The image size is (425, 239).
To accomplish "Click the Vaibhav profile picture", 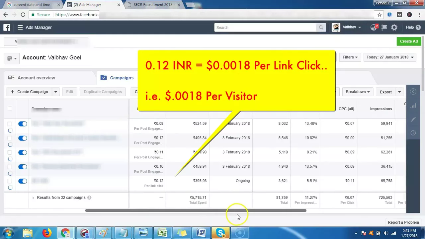I will click(x=336, y=28).
